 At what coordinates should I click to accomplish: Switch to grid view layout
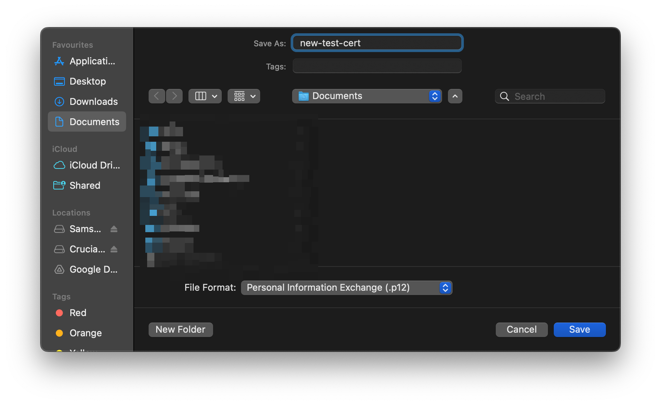pos(240,96)
